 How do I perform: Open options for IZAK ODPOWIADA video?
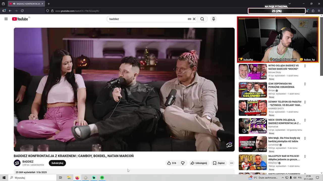tap(305, 84)
